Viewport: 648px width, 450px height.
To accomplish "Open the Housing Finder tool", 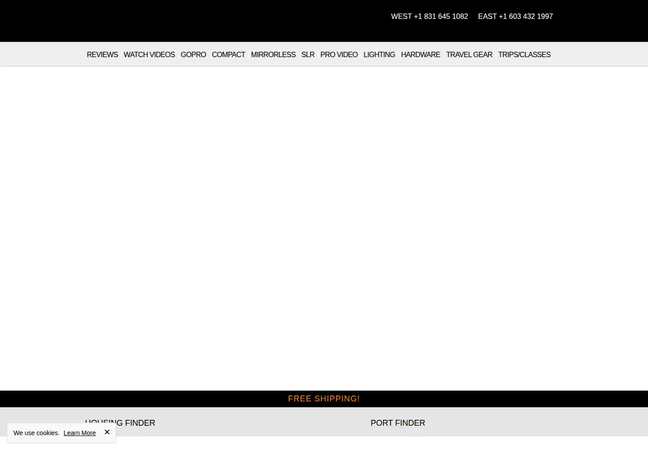I will (120, 423).
